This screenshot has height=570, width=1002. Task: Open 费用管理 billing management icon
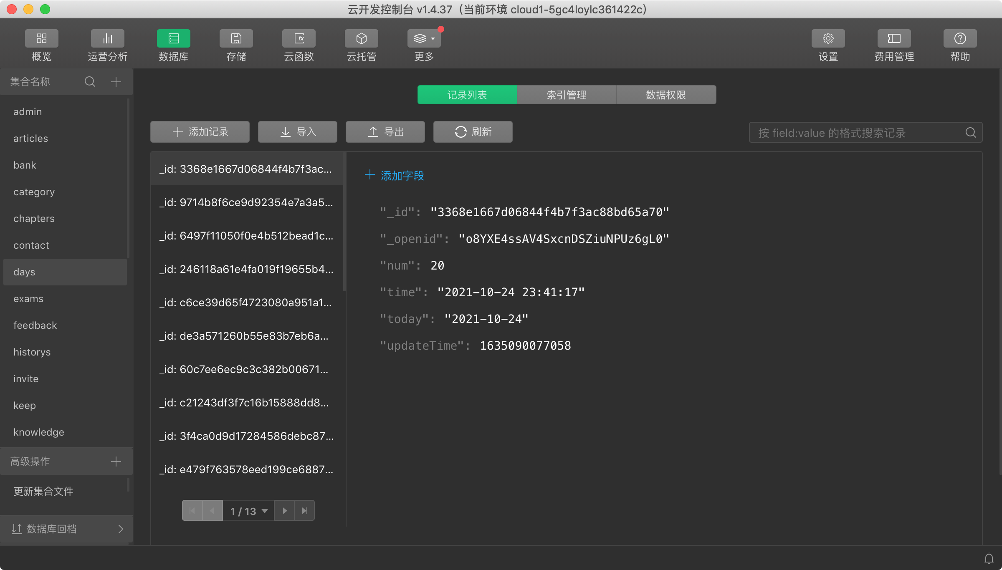point(894,39)
